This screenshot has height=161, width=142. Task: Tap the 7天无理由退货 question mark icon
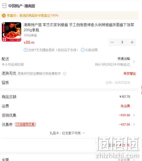click(25, 50)
